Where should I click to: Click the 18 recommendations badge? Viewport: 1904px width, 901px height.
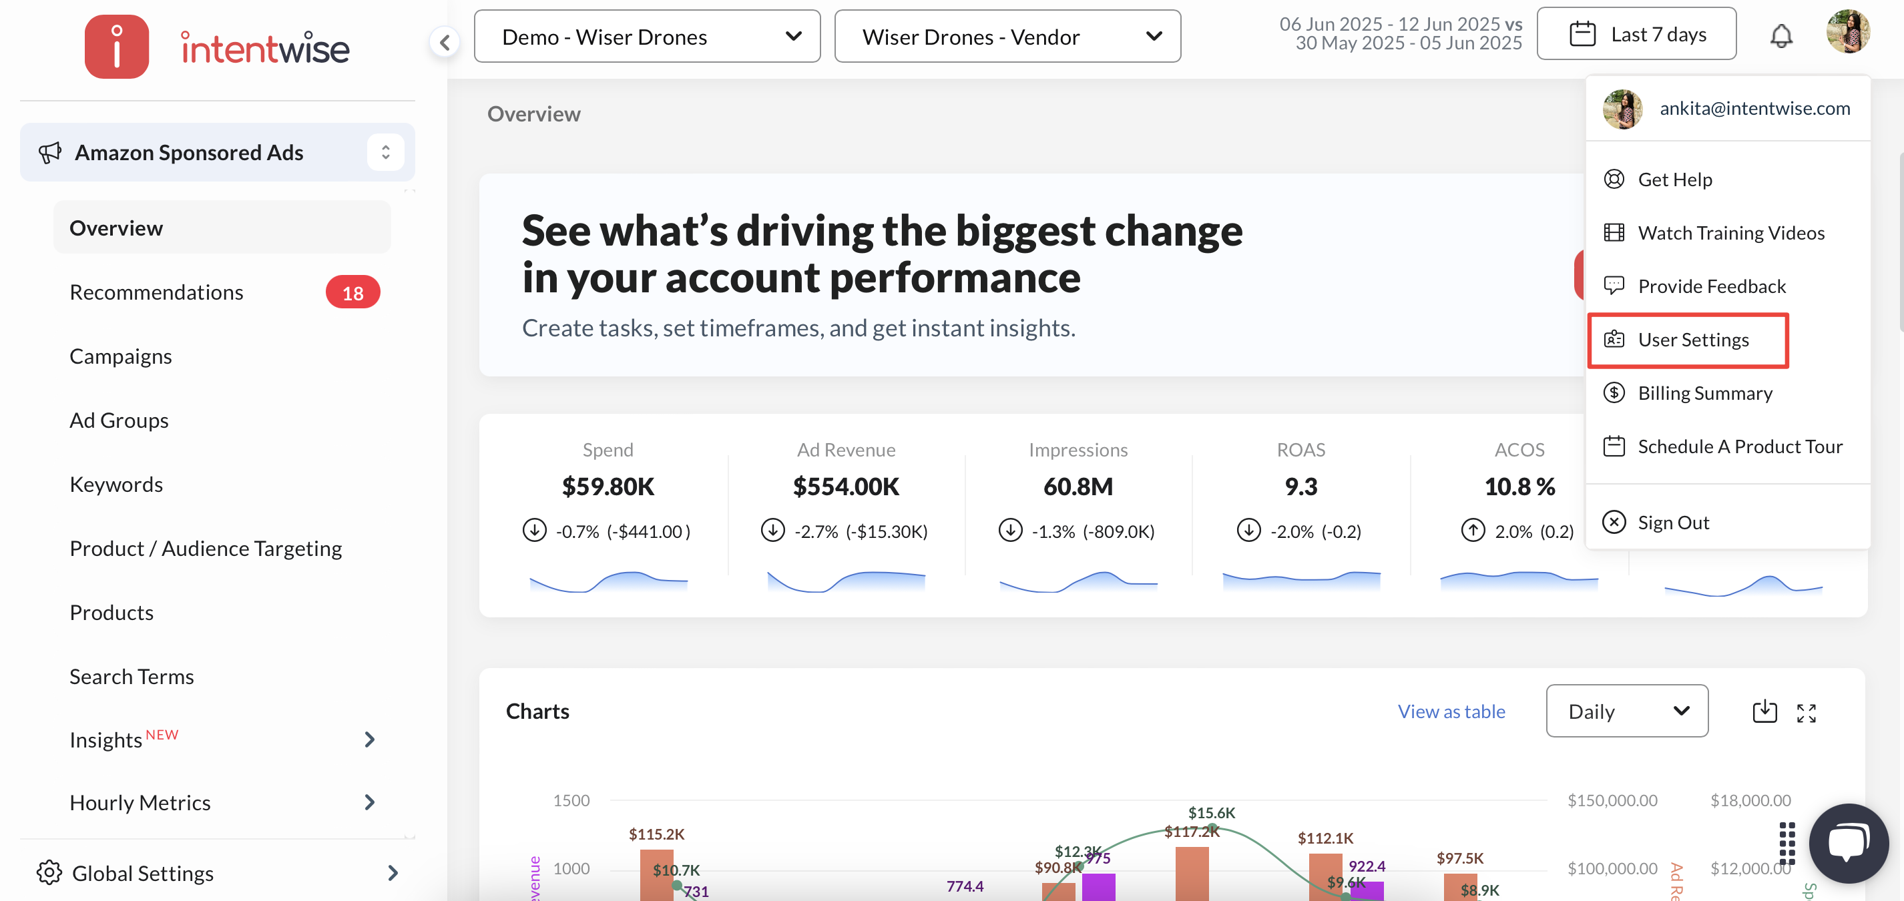click(x=352, y=293)
